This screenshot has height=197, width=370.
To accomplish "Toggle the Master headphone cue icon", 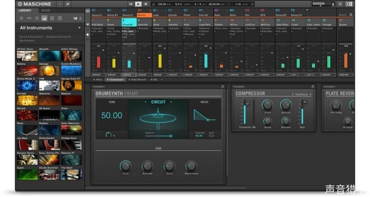I will coord(351,15).
